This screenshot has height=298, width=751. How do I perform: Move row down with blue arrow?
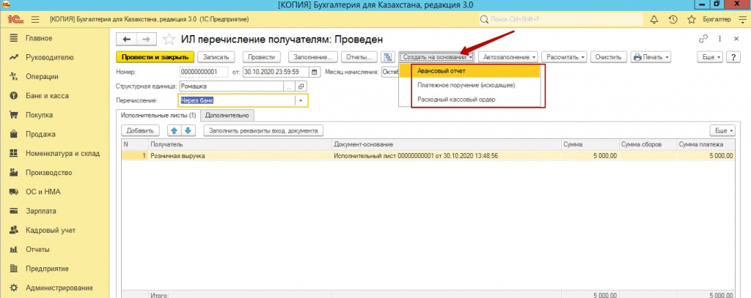[187, 130]
